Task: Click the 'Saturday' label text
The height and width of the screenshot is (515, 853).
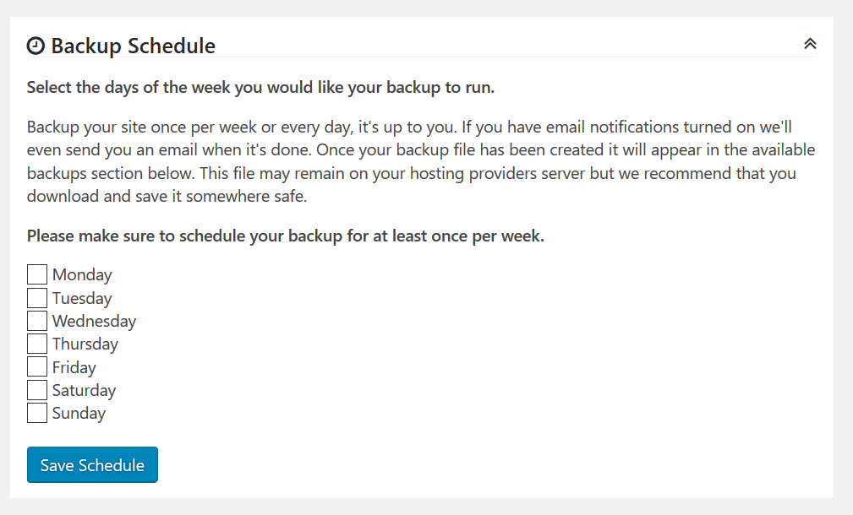Action: pyautogui.click(x=84, y=390)
